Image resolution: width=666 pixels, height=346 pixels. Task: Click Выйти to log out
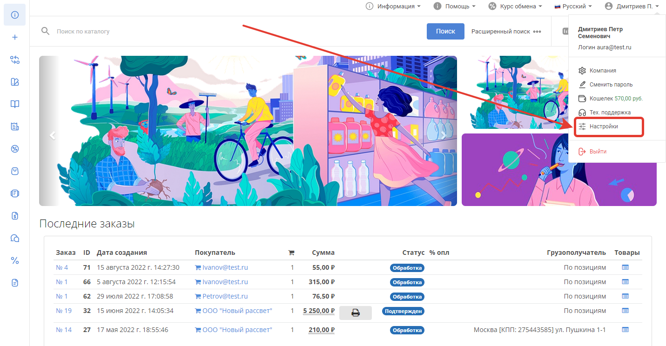coord(598,152)
